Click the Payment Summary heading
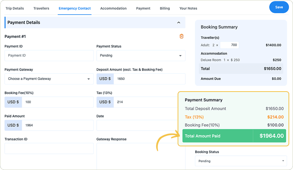 [x=203, y=100]
